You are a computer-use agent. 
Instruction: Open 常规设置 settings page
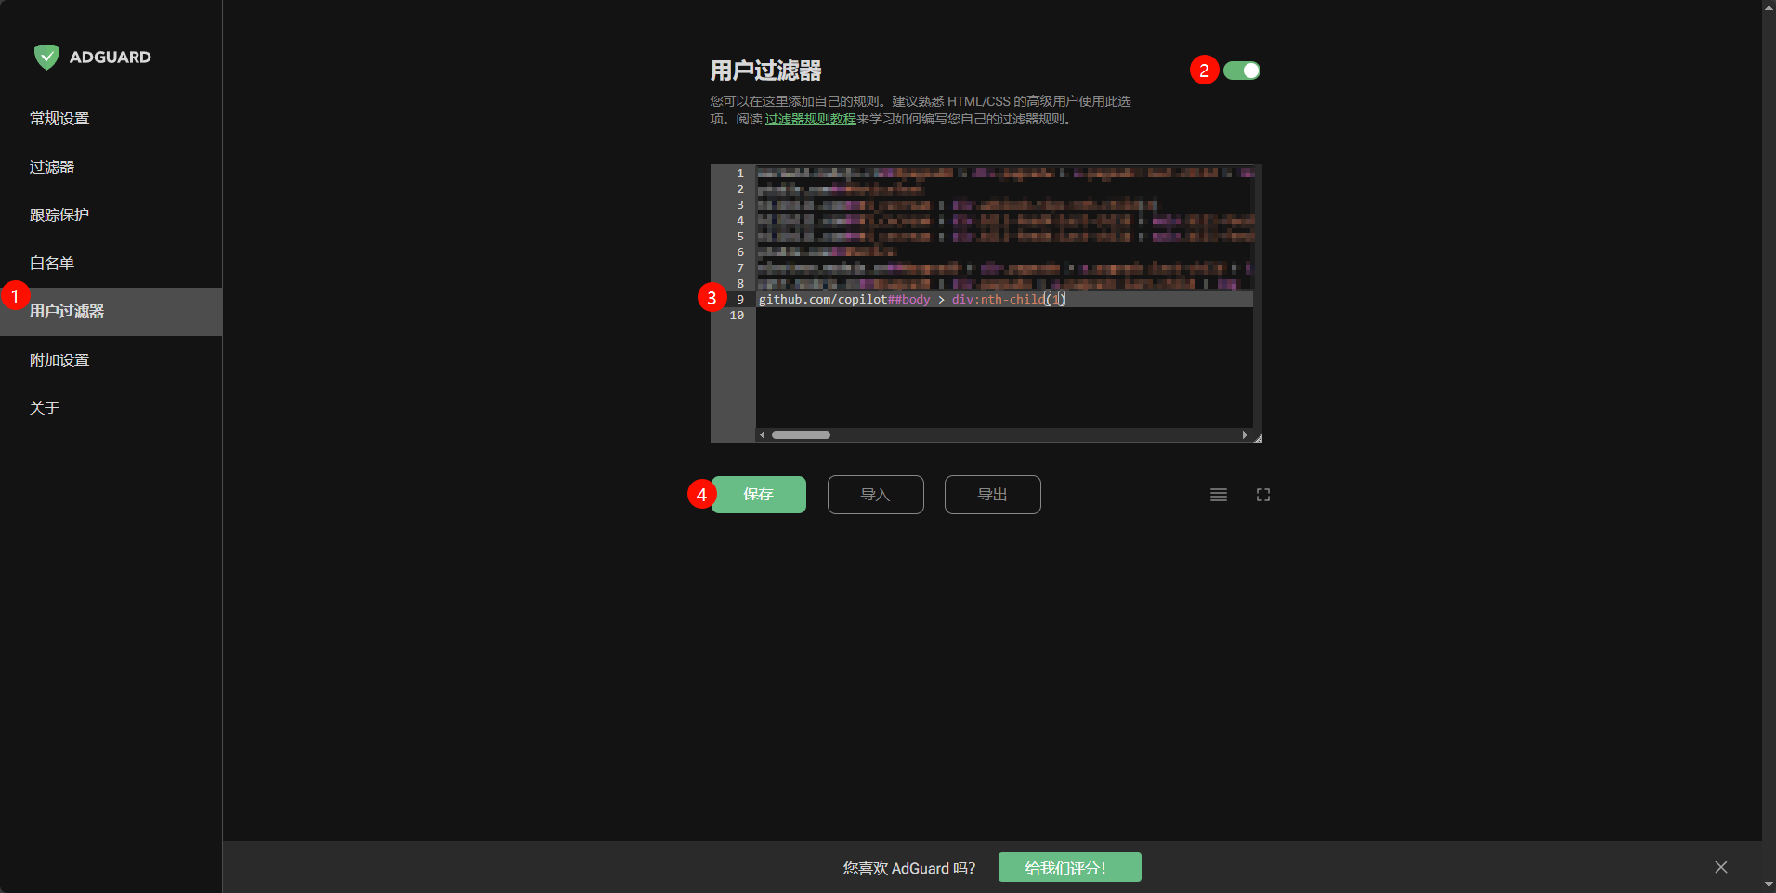click(59, 119)
